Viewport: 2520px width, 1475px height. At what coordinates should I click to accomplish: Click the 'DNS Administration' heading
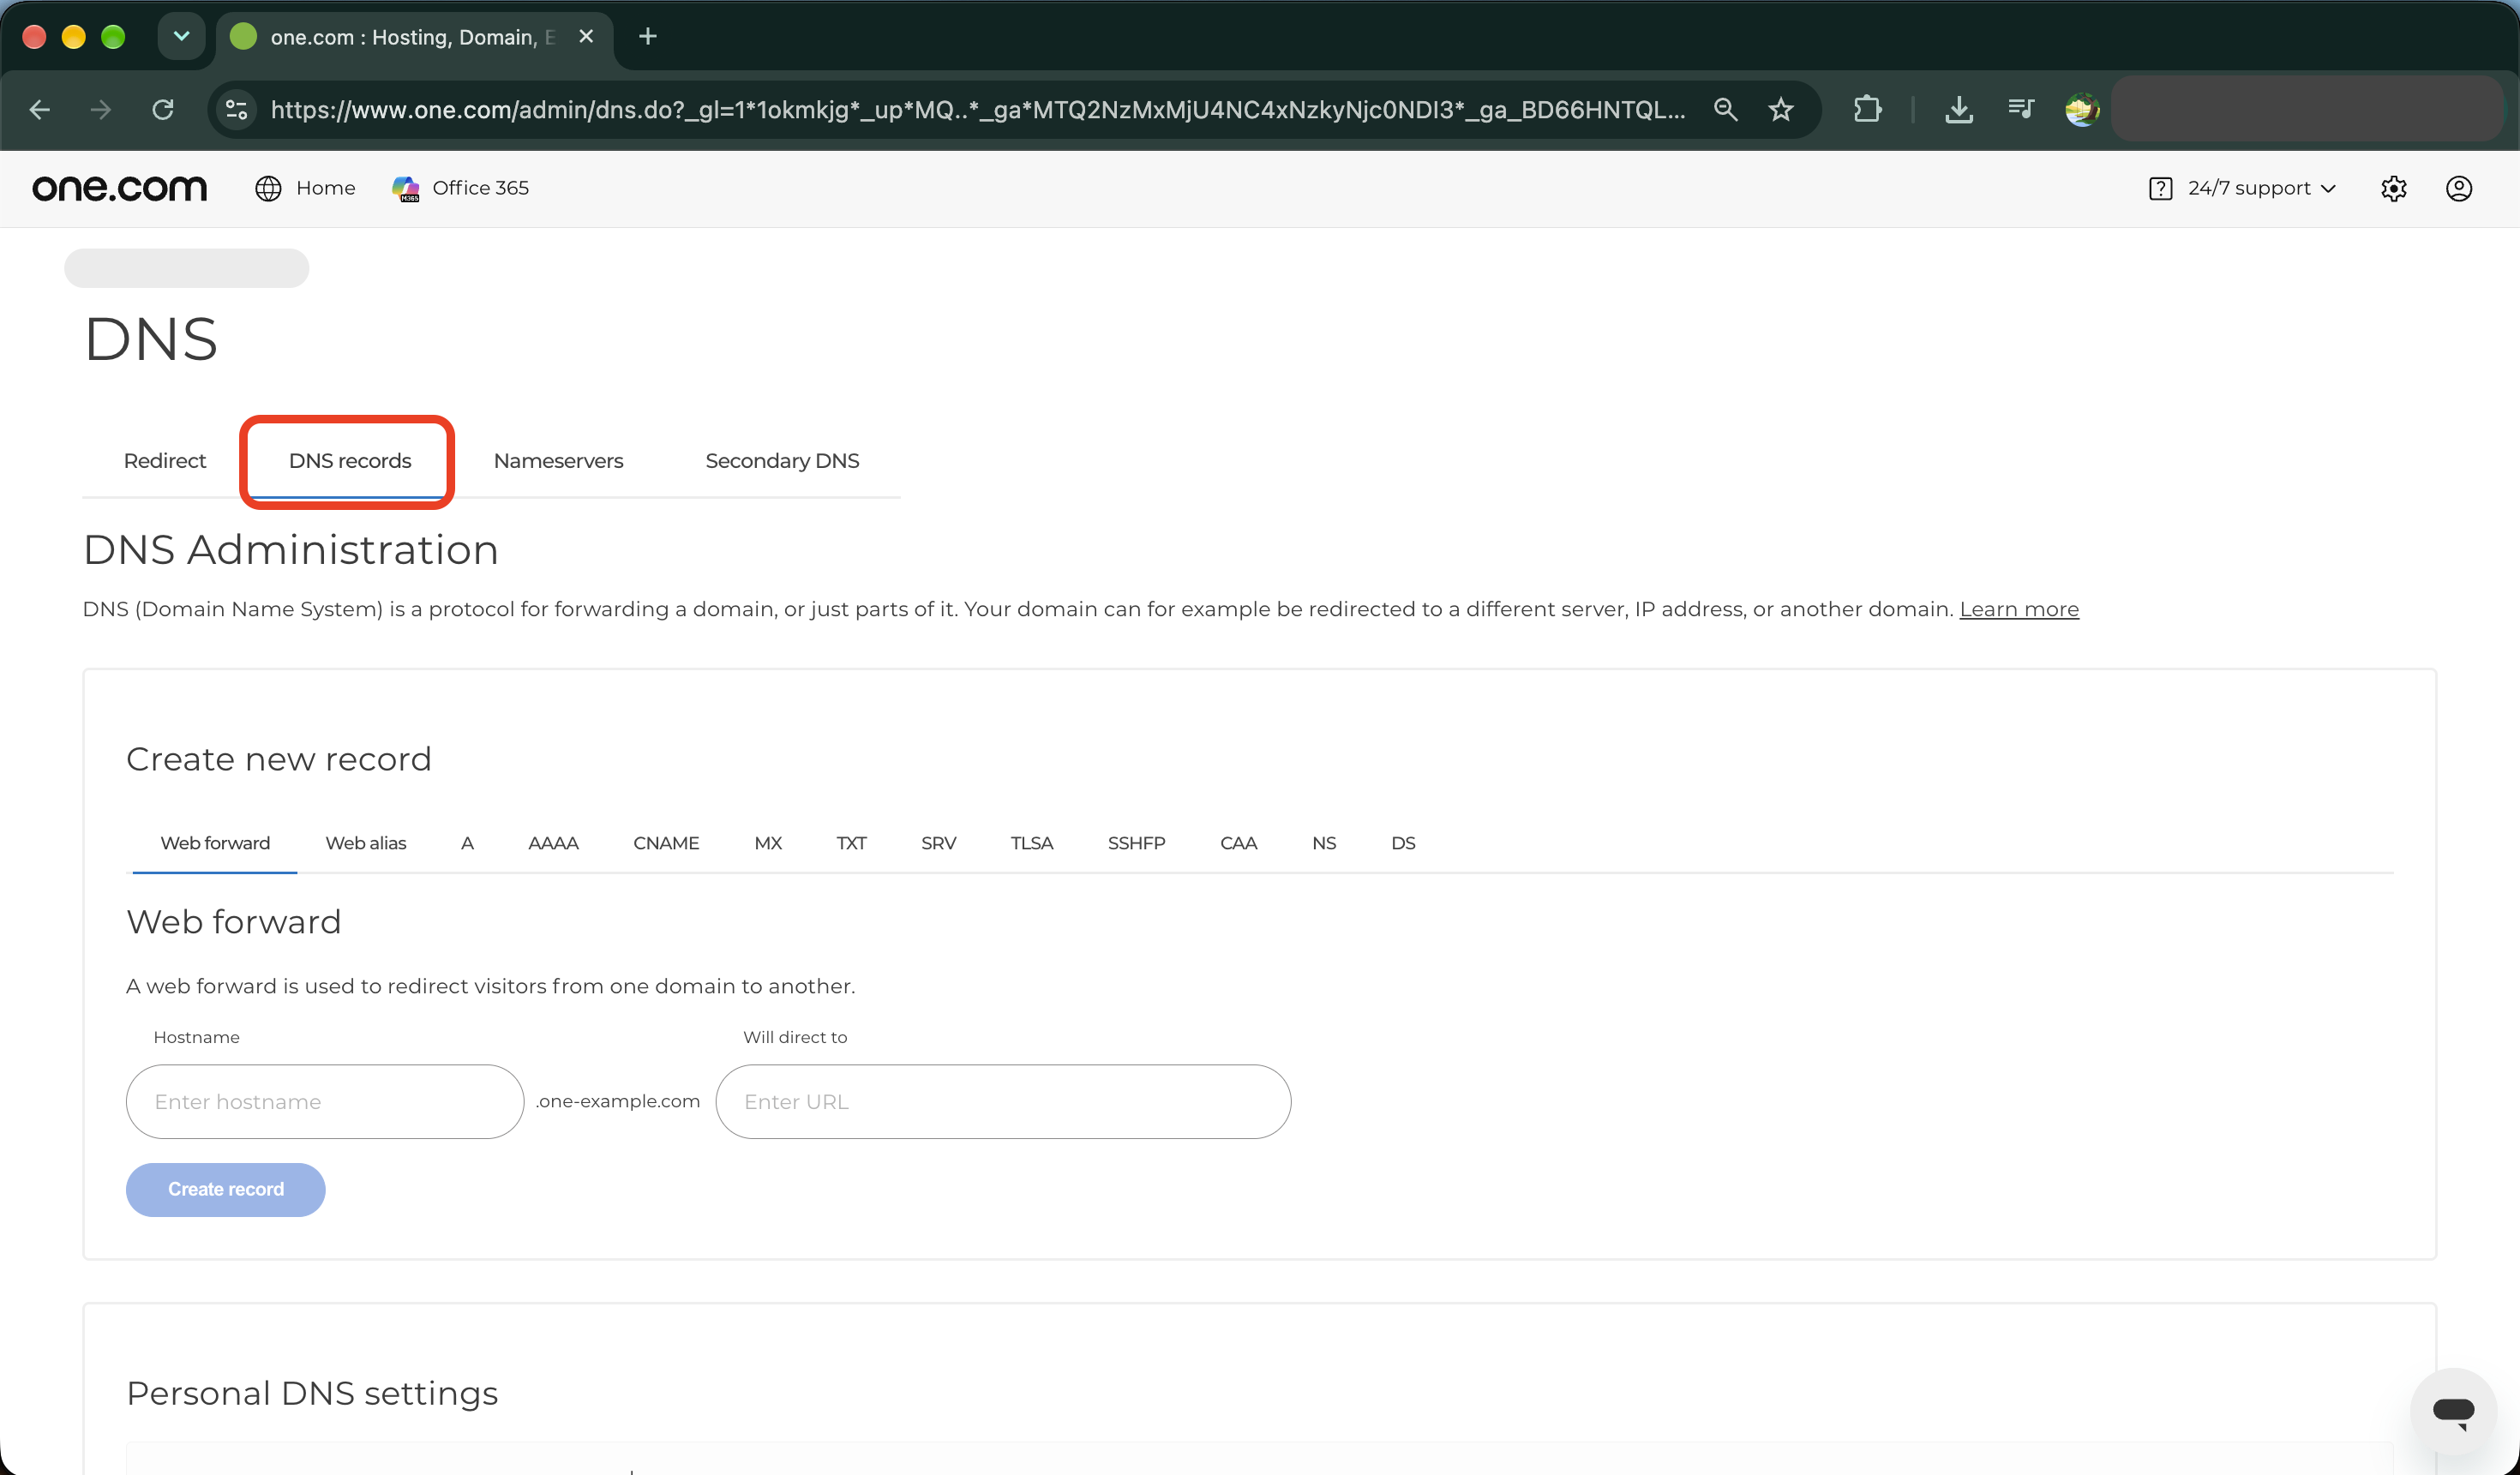pyautogui.click(x=291, y=550)
